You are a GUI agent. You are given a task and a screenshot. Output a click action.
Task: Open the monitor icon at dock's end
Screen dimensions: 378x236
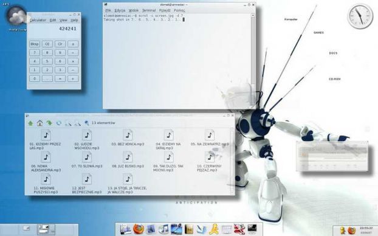[x=252, y=229]
